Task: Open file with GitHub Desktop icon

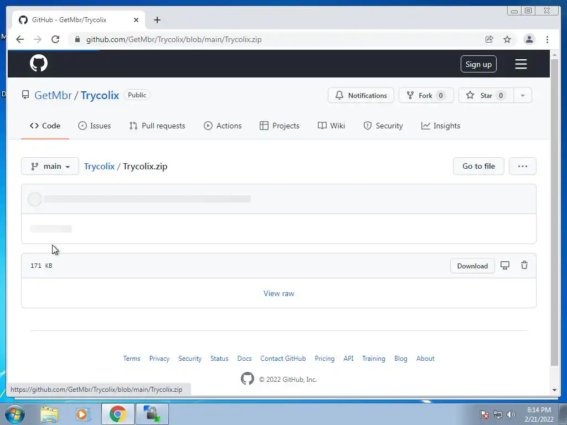Action: click(505, 265)
